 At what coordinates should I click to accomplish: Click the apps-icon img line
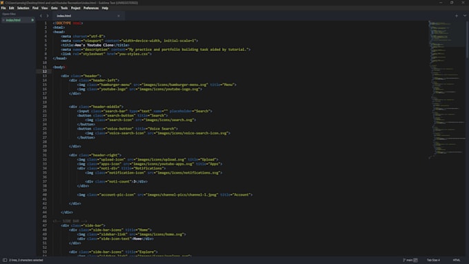click(150, 164)
